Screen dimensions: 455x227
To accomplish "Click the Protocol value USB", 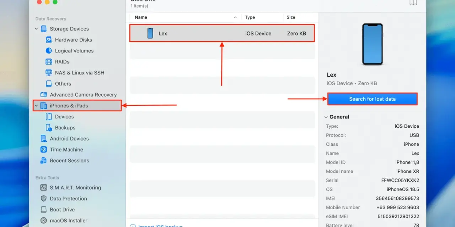I will point(414,135).
